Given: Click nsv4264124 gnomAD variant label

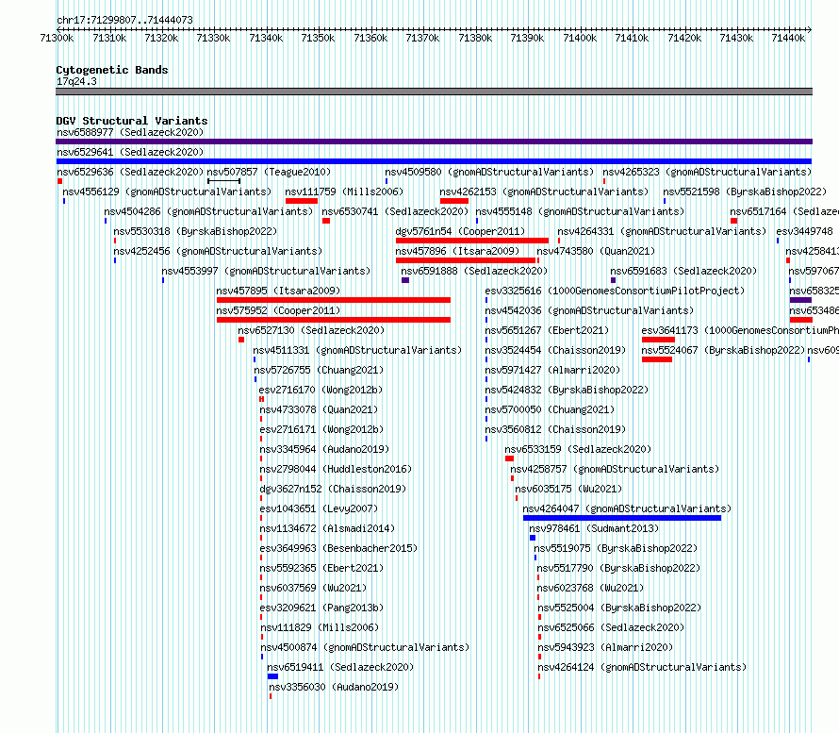Looking at the screenshot, I should point(642,667).
